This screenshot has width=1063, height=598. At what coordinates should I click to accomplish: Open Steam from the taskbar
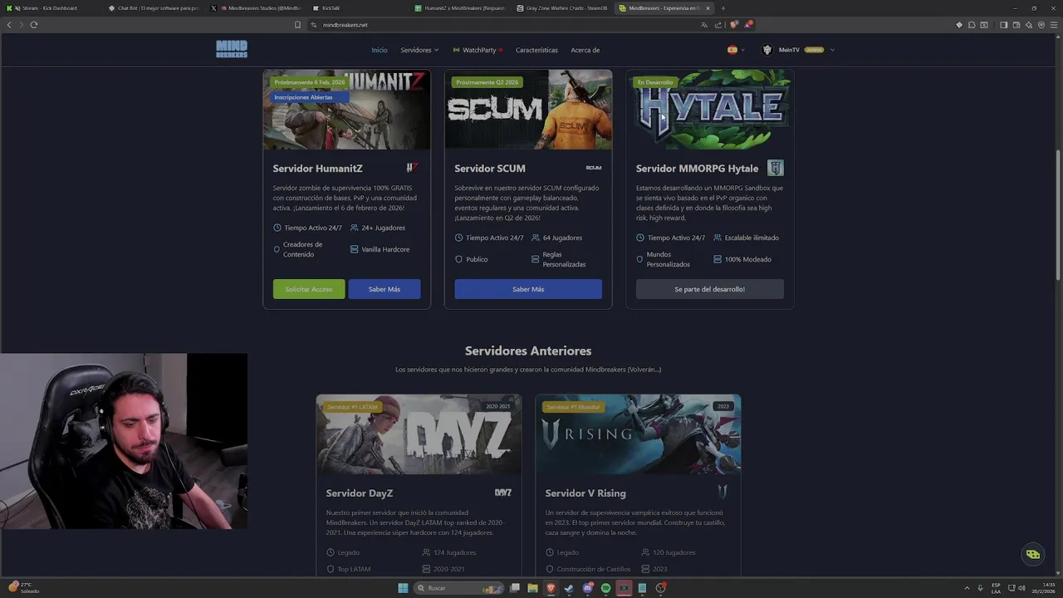click(x=569, y=588)
